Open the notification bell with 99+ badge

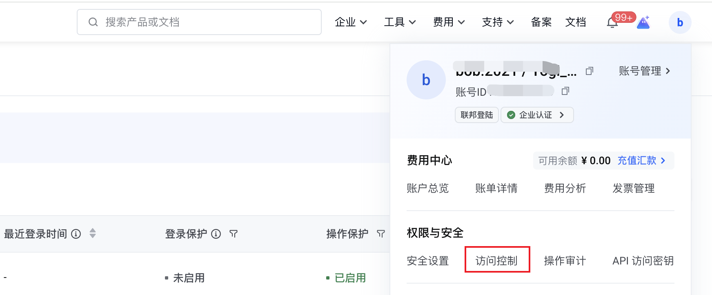point(612,23)
